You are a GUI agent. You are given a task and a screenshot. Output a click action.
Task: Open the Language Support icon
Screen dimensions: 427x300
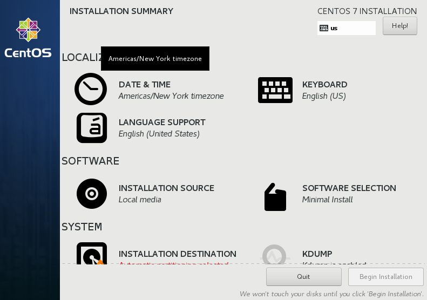[92, 128]
